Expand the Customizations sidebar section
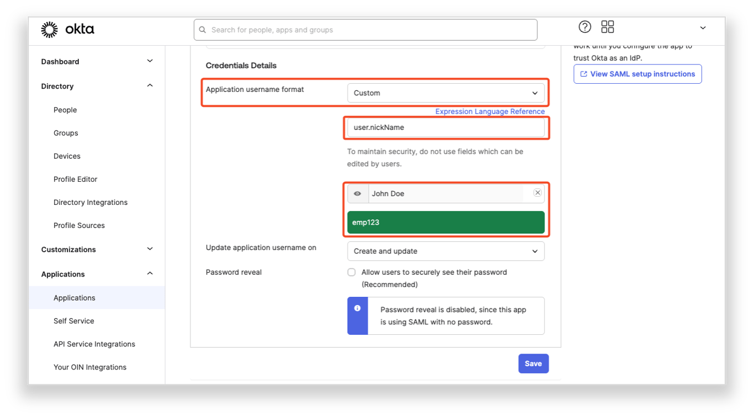This screenshot has height=418, width=754. 97,249
